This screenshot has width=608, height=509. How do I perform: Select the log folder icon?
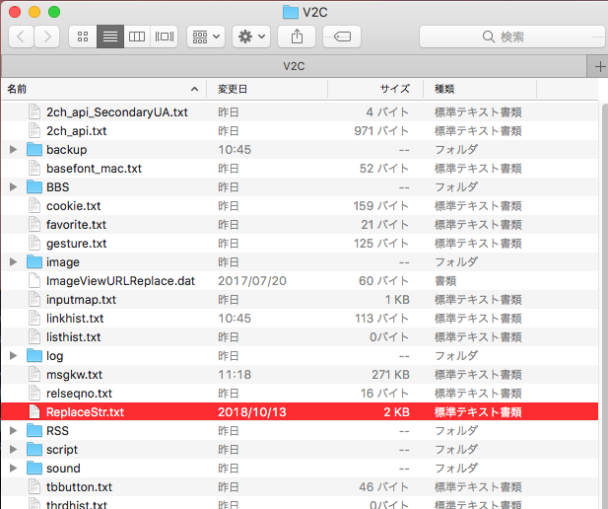[x=34, y=355]
